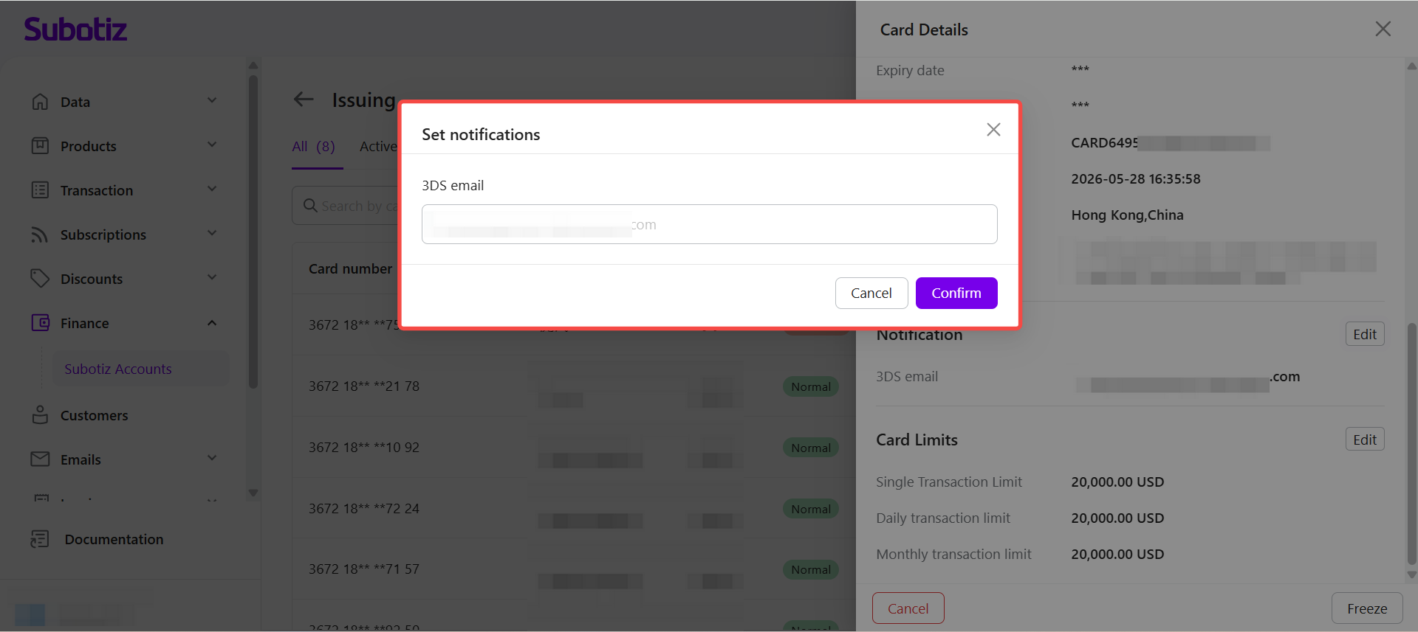Click the Finance wallet icon

[40, 323]
